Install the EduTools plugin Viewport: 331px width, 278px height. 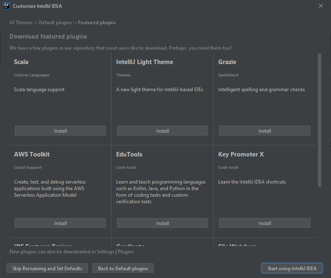162,223
